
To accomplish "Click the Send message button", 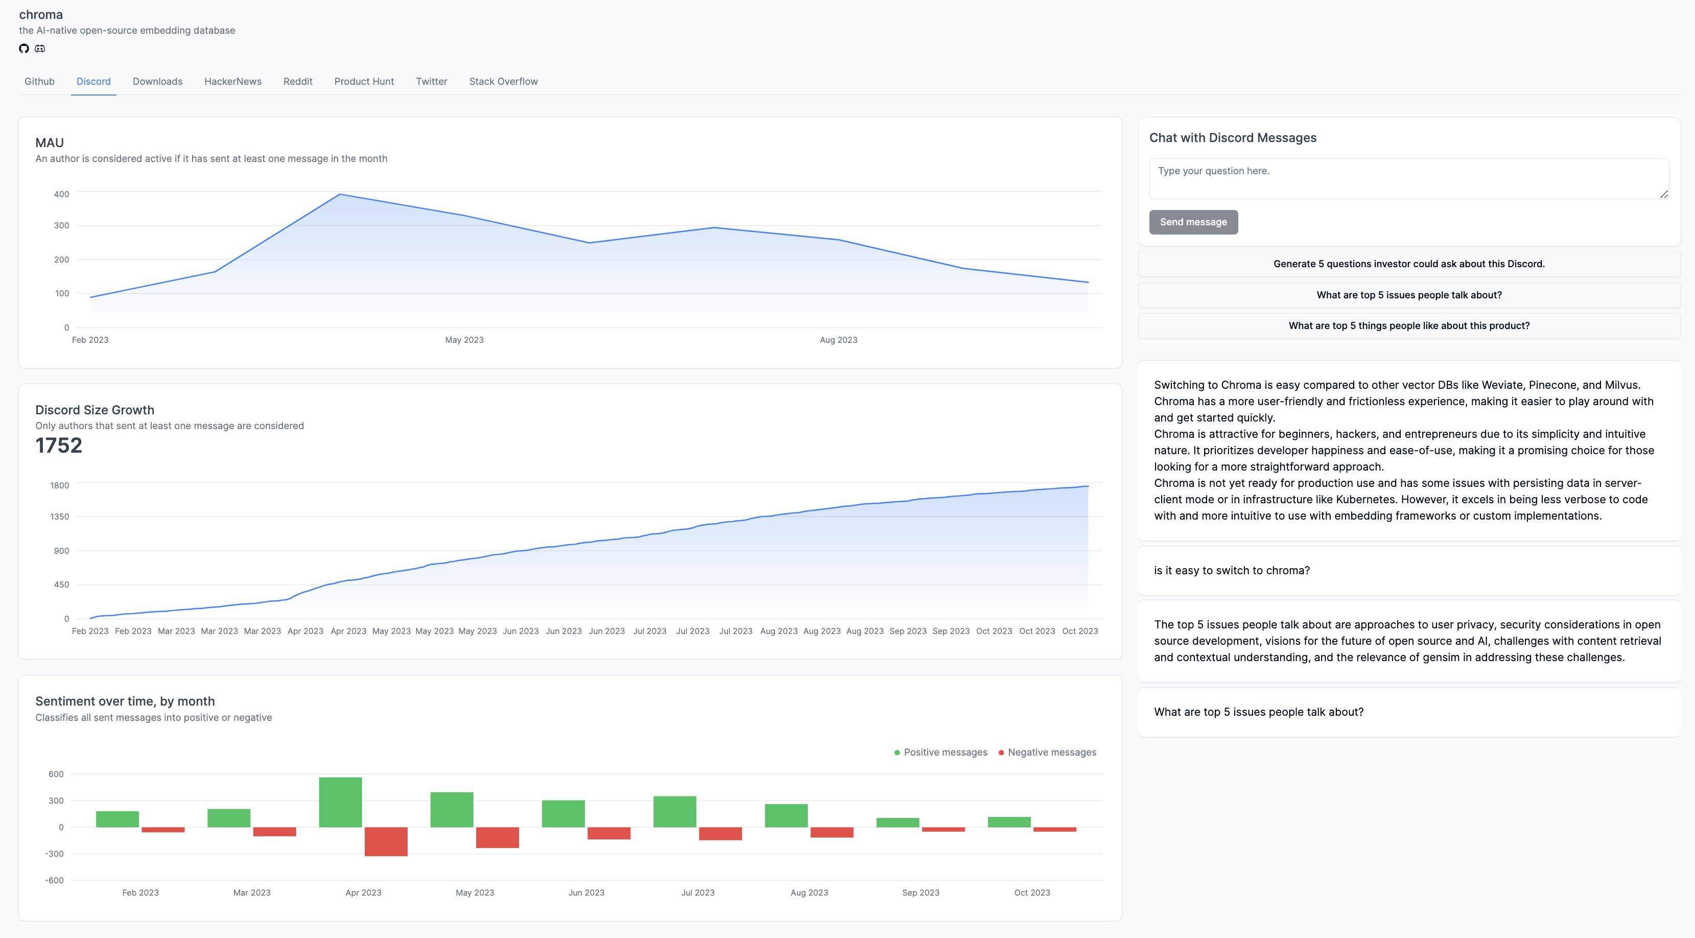I will 1193,222.
